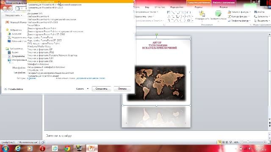Open Формат tab under Средства рисования
The image size is (271, 152).
pos(199,7)
